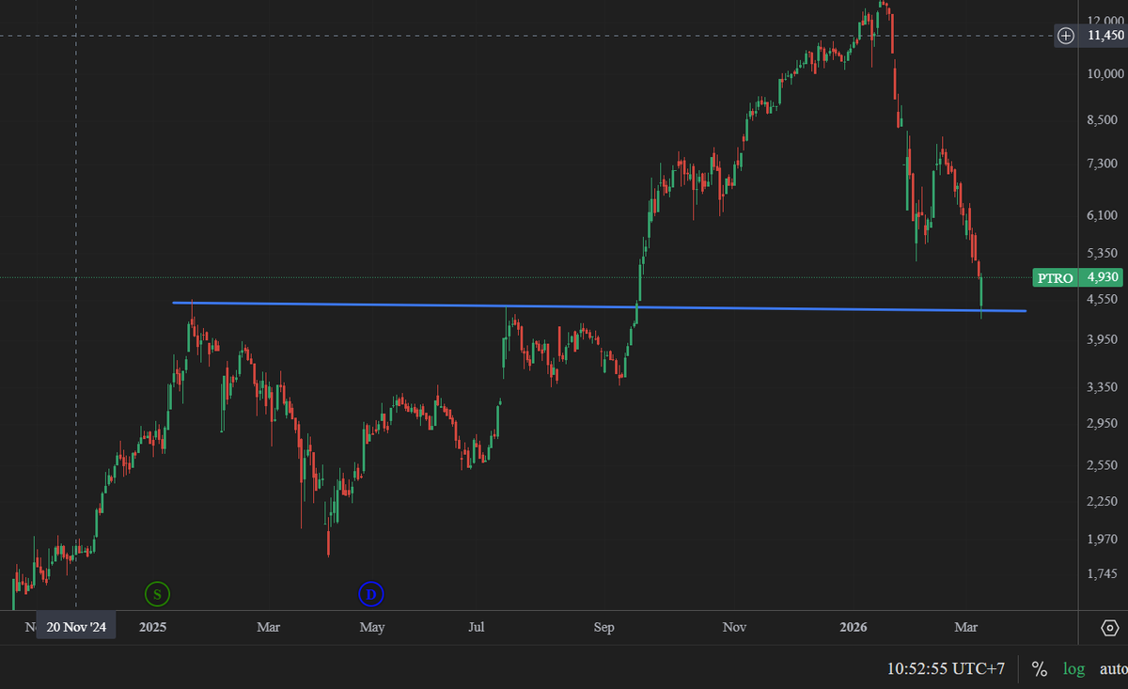Click the 12,000 price axis label
This screenshot has height=689, width=1128.
[x=1105, y=20]
